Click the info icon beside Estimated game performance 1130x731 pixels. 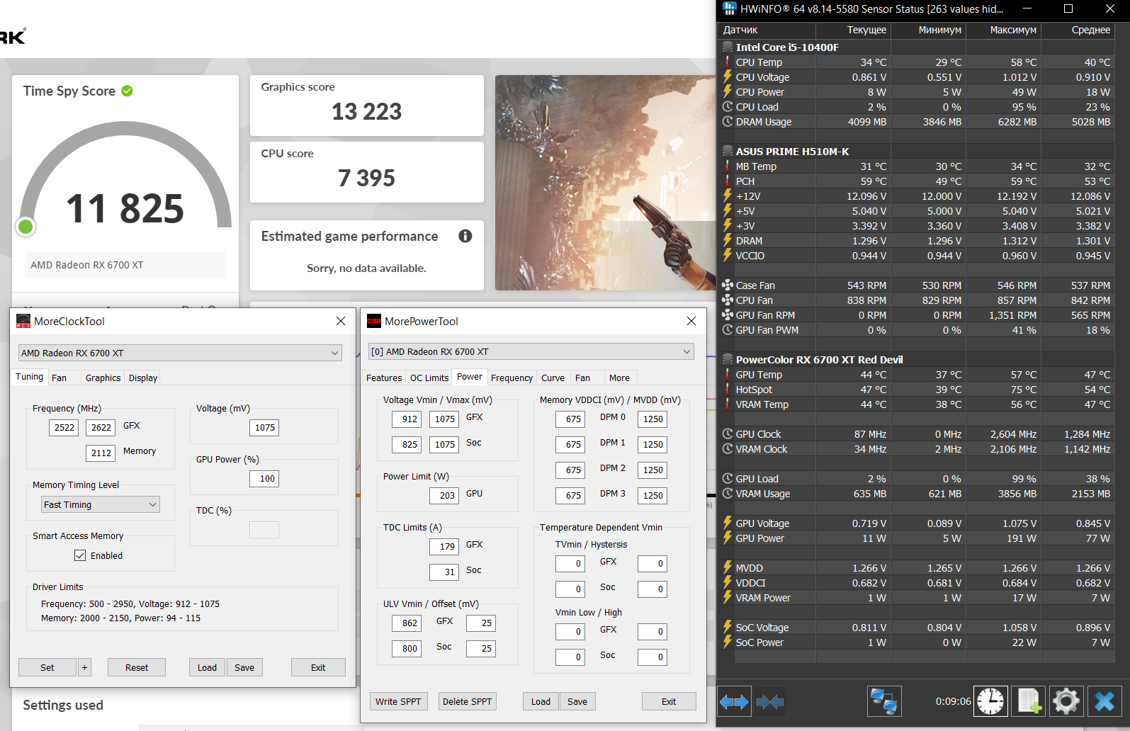465,236
